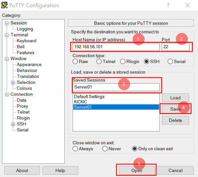Open the Colours category

(x=24, y=88)
